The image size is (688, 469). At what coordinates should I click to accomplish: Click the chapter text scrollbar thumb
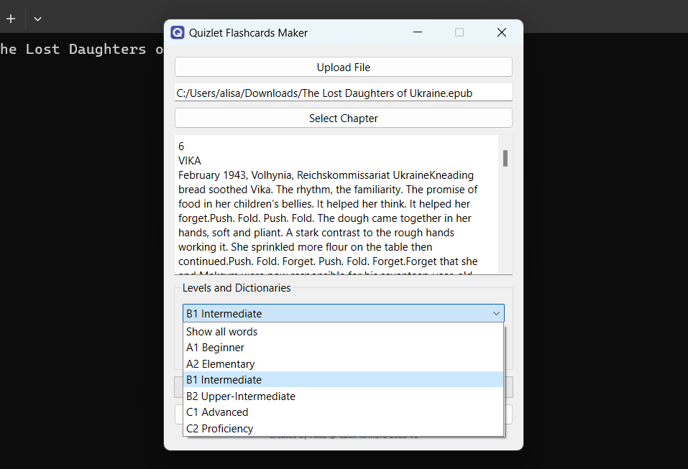click(x=505, y=158)
